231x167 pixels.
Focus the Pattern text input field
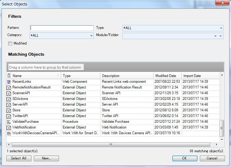coord(62,28)
